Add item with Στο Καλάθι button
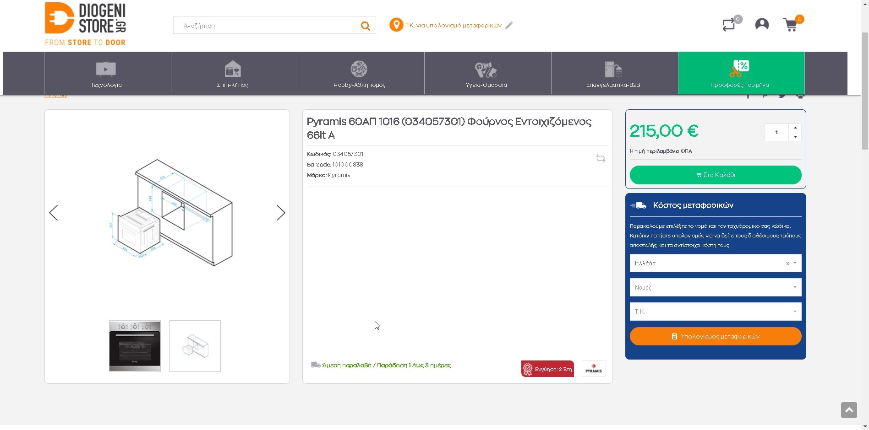Image resolution: width=869 pixels, height=430 pixels. tap(716, 175)
